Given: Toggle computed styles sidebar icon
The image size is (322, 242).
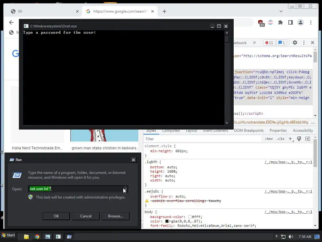Looking at the screenshot, I should (308, 139).
